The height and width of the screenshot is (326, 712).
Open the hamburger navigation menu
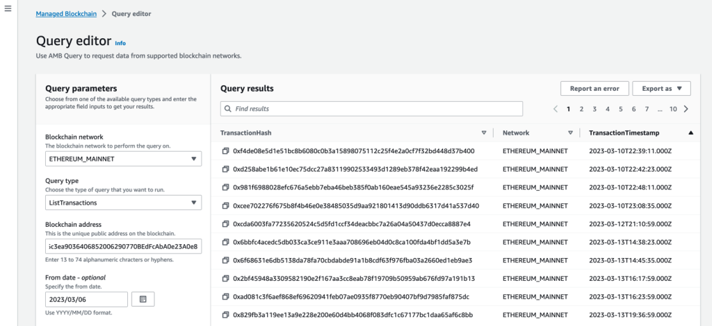pos(8,9)
